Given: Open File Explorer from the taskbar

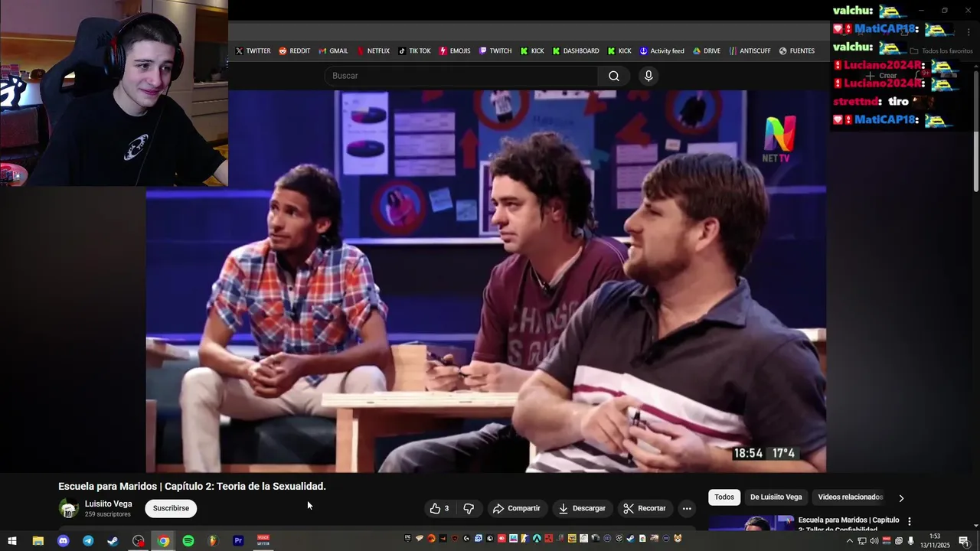Looking at the screenshot, I should pyautogui.click(x=38, y=541).
